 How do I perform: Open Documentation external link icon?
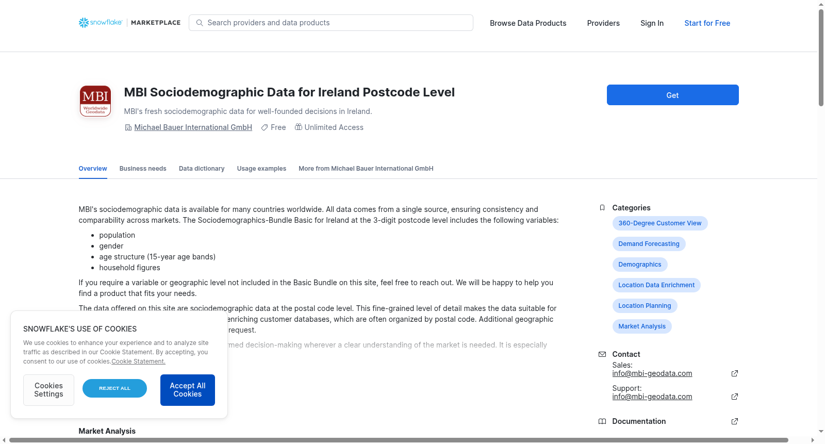pyautogui.click(x=735, y=421)
